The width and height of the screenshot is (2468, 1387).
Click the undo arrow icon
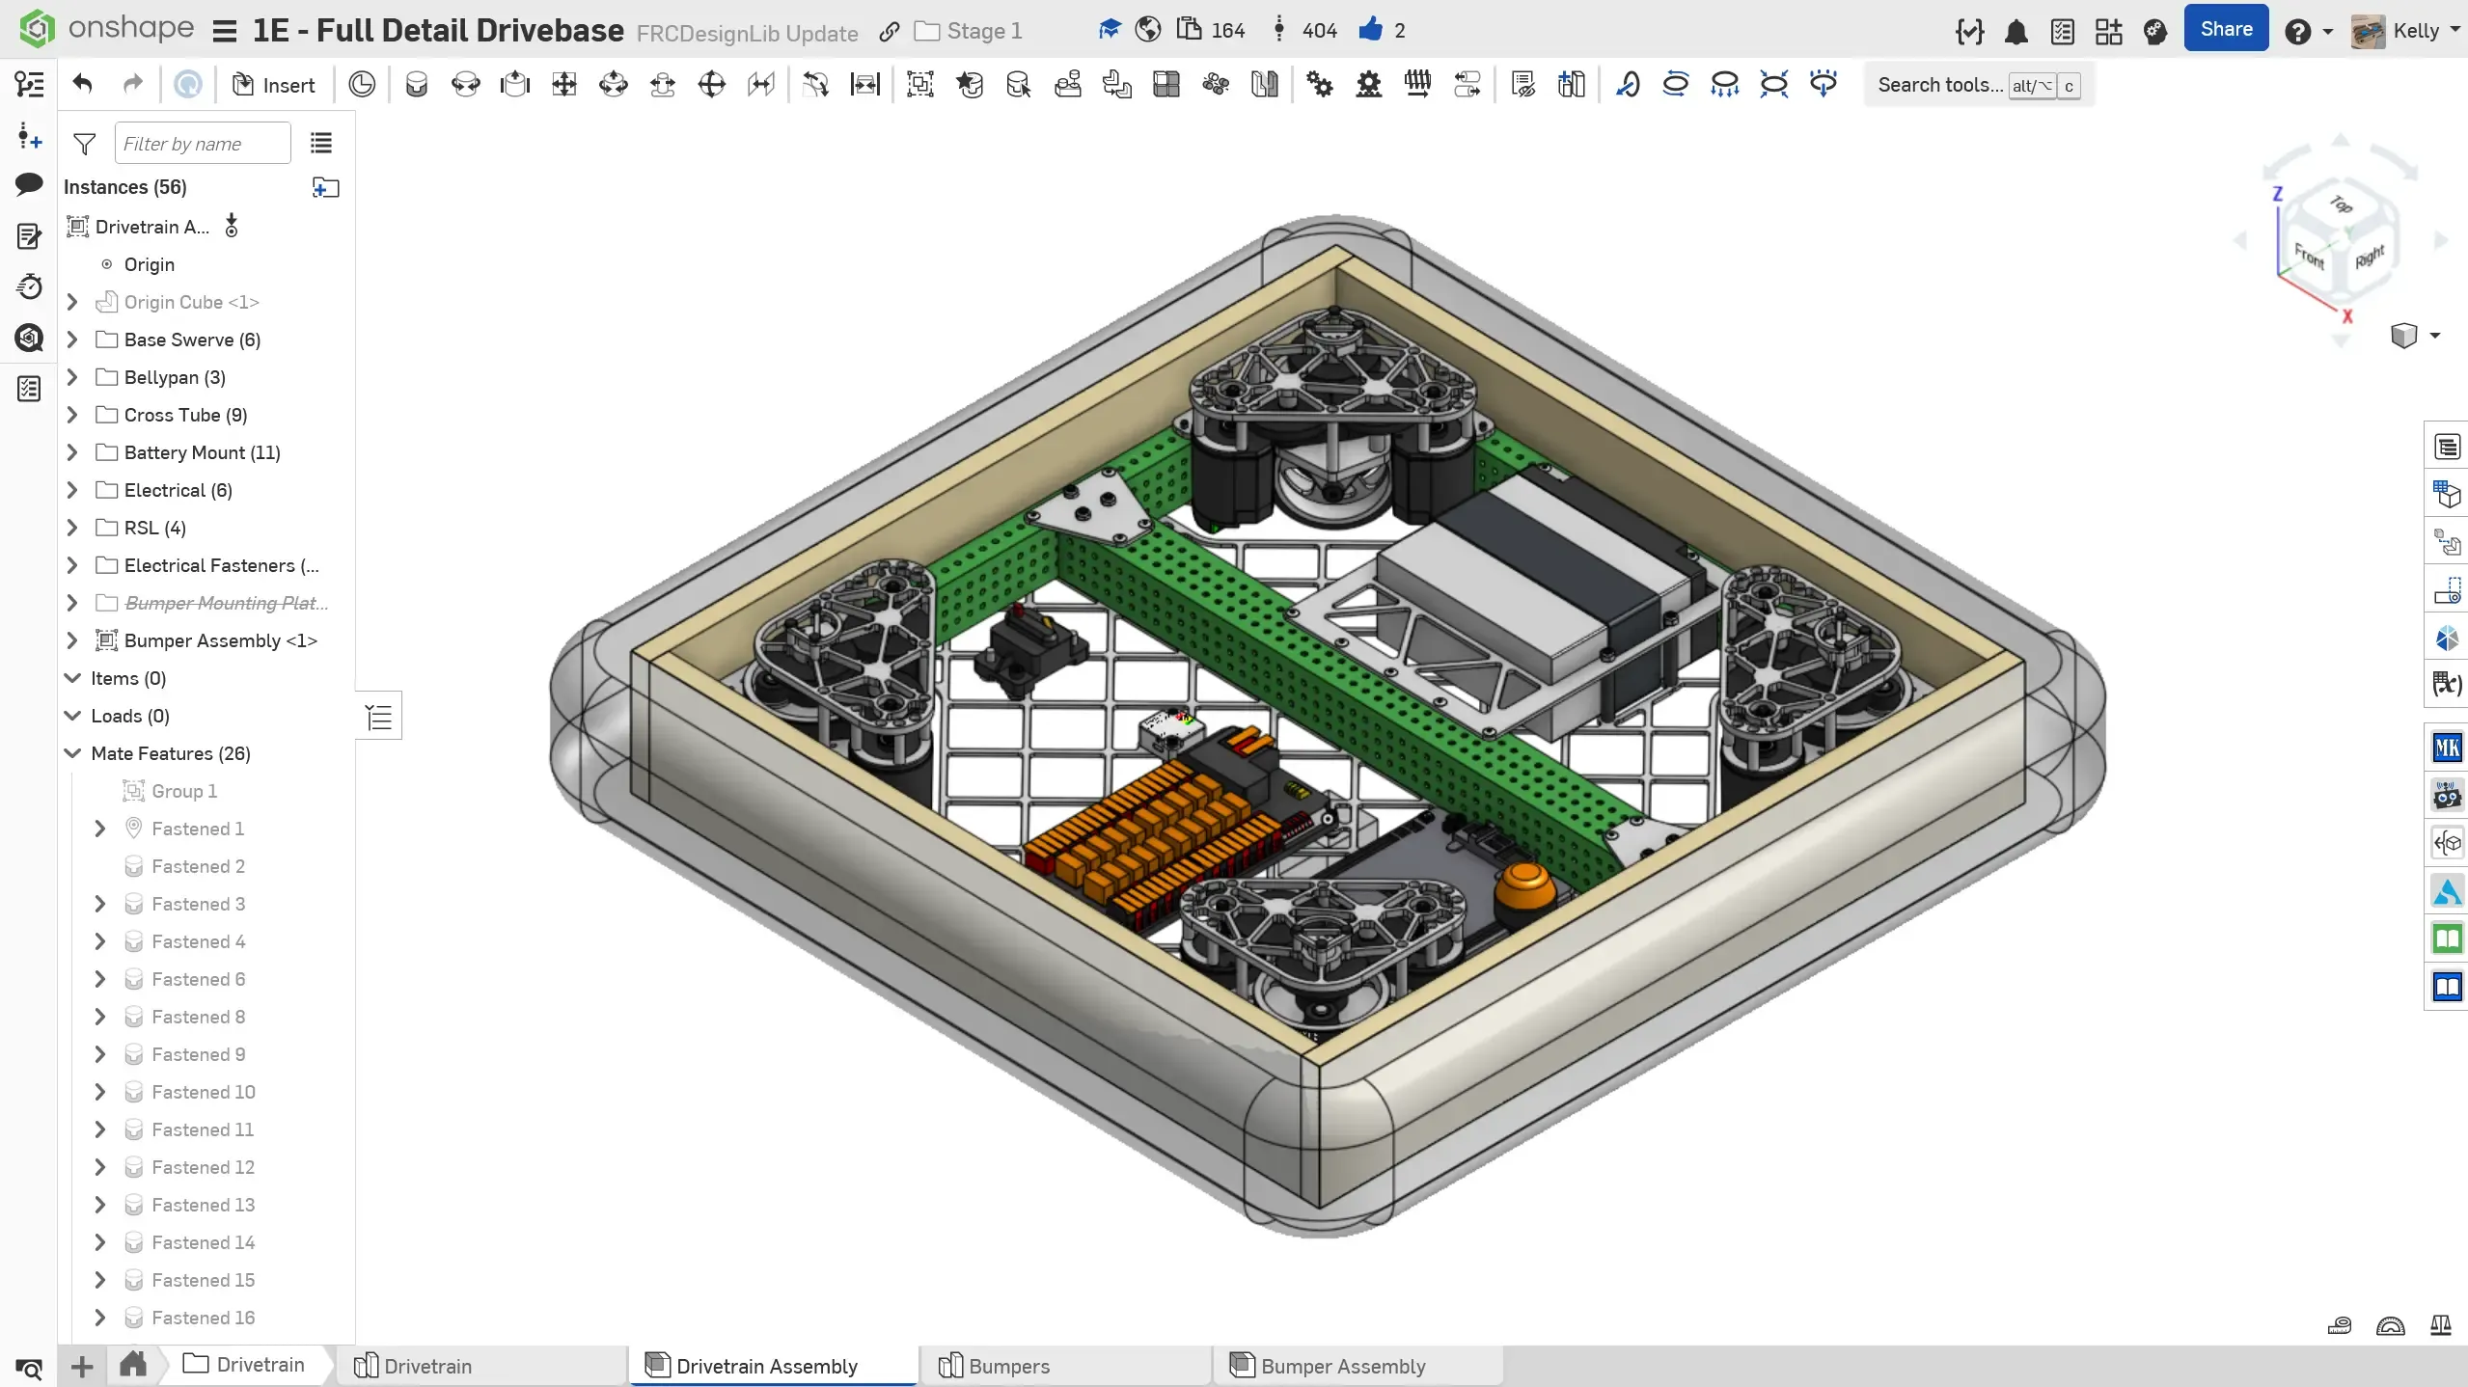pyautogui.click(x=82, y=85)
